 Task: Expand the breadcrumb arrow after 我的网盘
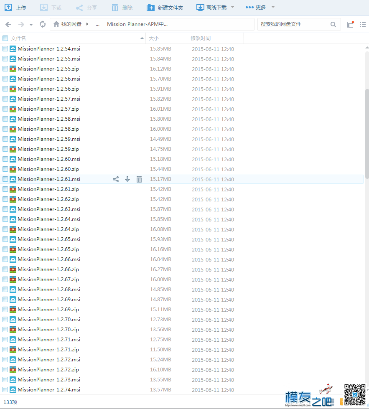(87, 24)
